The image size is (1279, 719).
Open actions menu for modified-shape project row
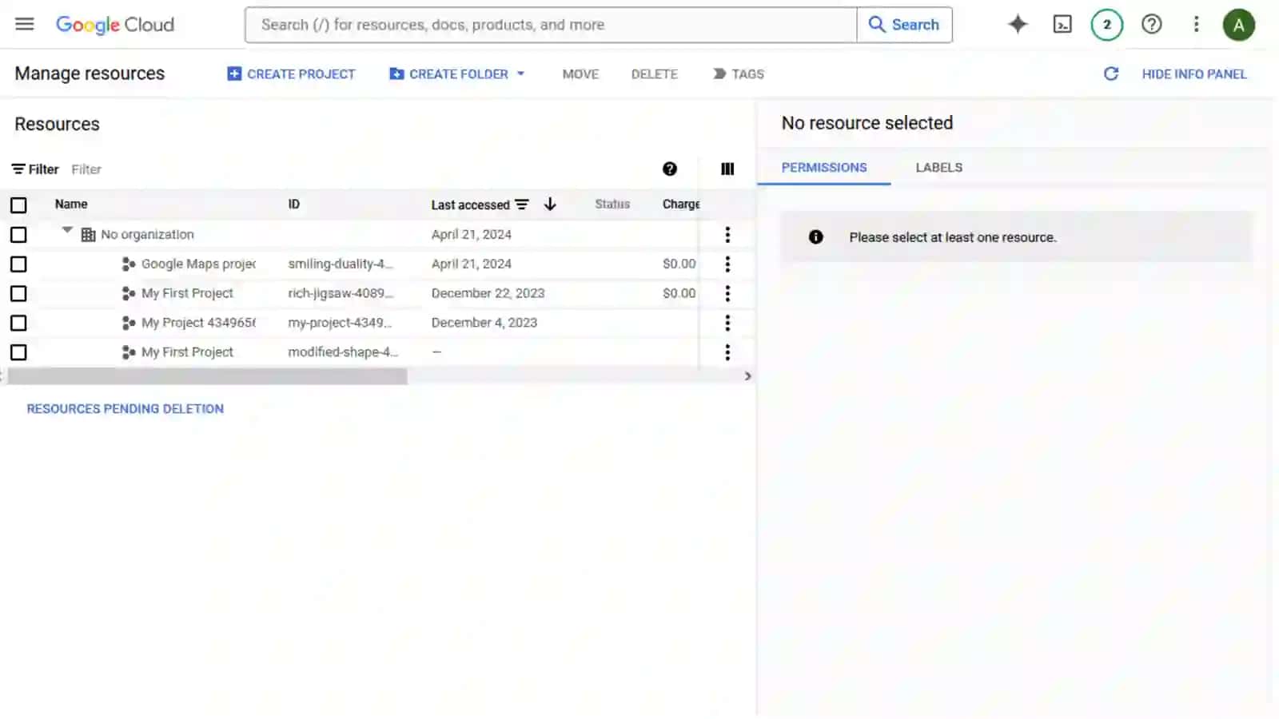(727, 352)
